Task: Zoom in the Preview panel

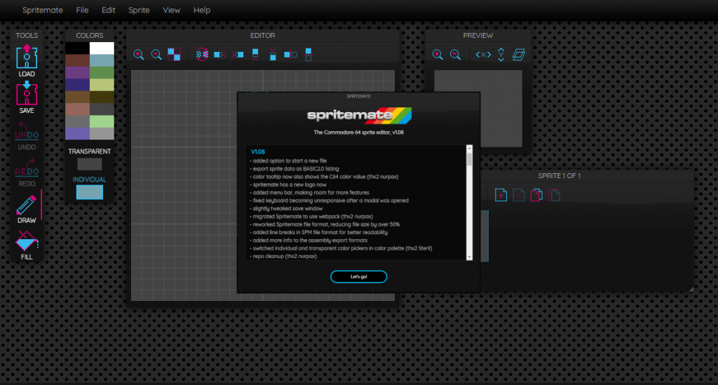Action: coord(438,55)
